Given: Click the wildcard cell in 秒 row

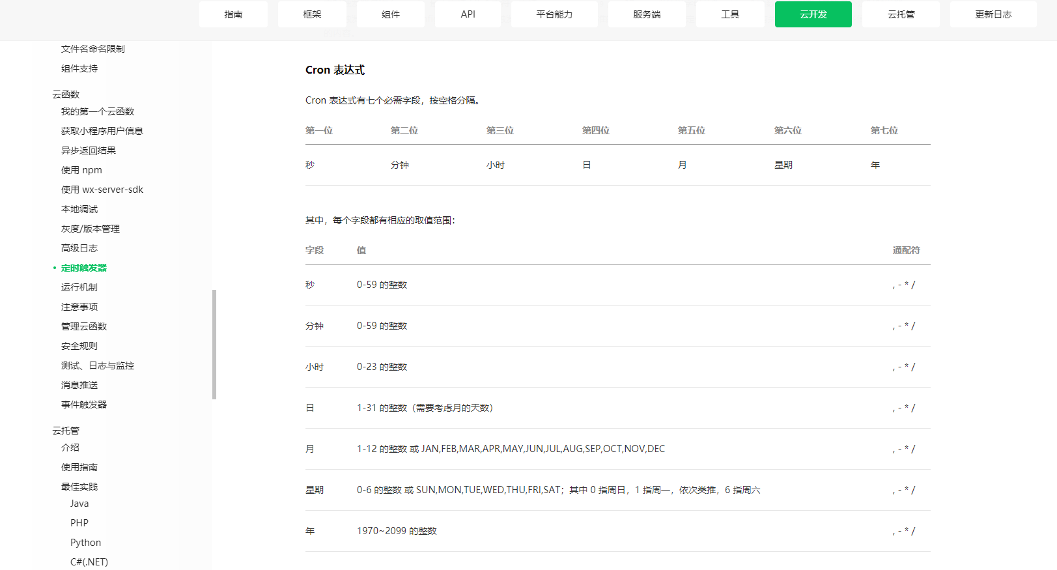Looking at the screenshot, I should tap(904, 285).
